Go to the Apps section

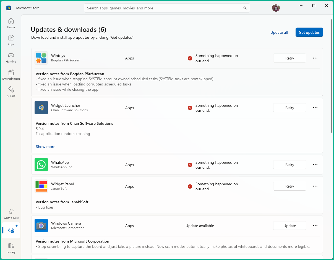click(11, 40)
